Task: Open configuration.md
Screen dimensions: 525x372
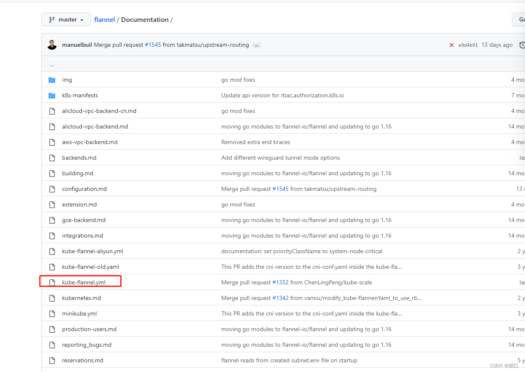Action: [84, 189]
